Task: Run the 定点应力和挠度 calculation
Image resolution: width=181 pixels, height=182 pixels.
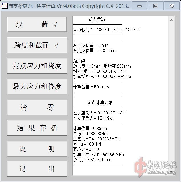Action: (x=37, y=66)
